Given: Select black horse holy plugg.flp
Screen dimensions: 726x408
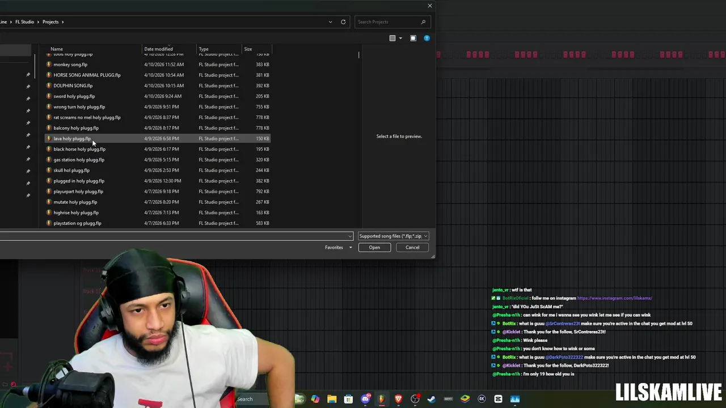Looking at the screenshot, I should point(158,149).
